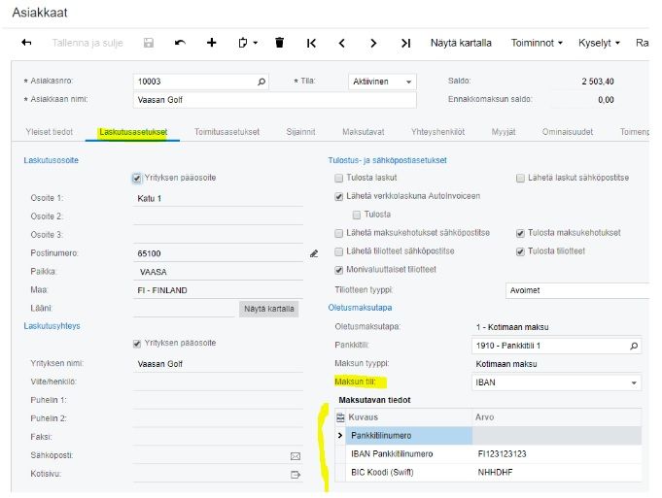Viewport: 662px width, 498px height.
Task: Uncheck Lähetä verkkolaskuna AutoInvoiceen
Action: point(338,197)
